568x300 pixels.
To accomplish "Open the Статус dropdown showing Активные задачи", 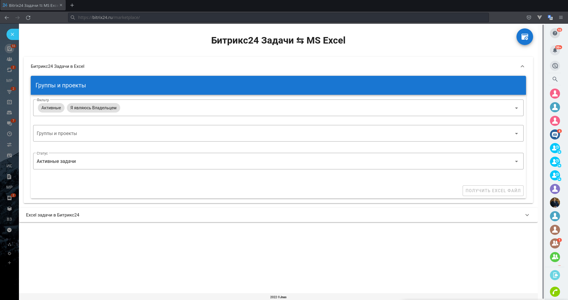I will coord(278,161).
